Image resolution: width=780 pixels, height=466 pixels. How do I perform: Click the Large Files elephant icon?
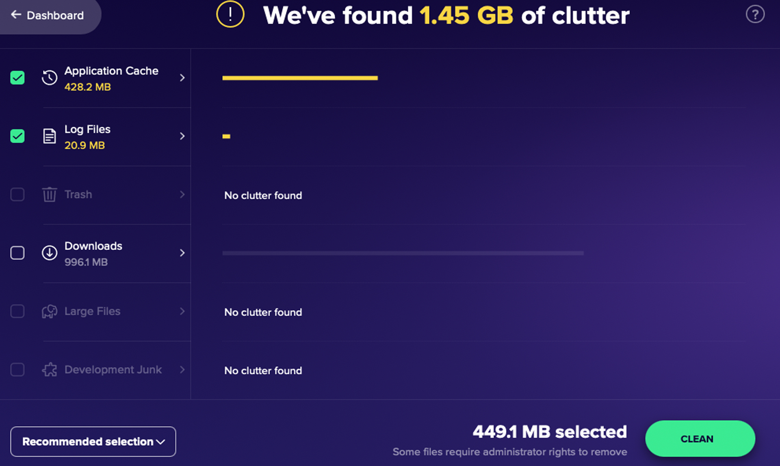tap(49, 311)
